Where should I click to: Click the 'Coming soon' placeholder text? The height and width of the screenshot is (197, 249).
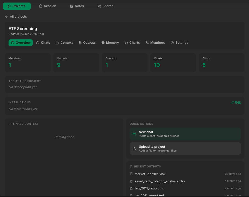coord(64,137)
